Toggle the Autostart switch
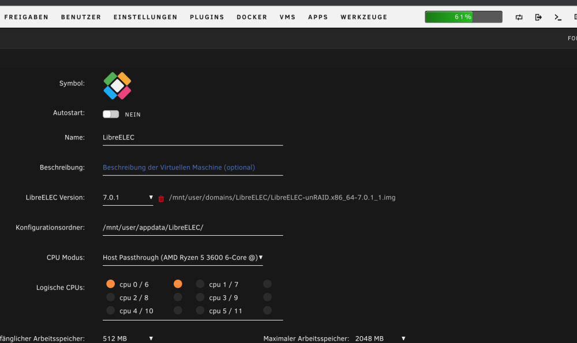The height and width of the screenshot is (343, 577). pos(111,114)
